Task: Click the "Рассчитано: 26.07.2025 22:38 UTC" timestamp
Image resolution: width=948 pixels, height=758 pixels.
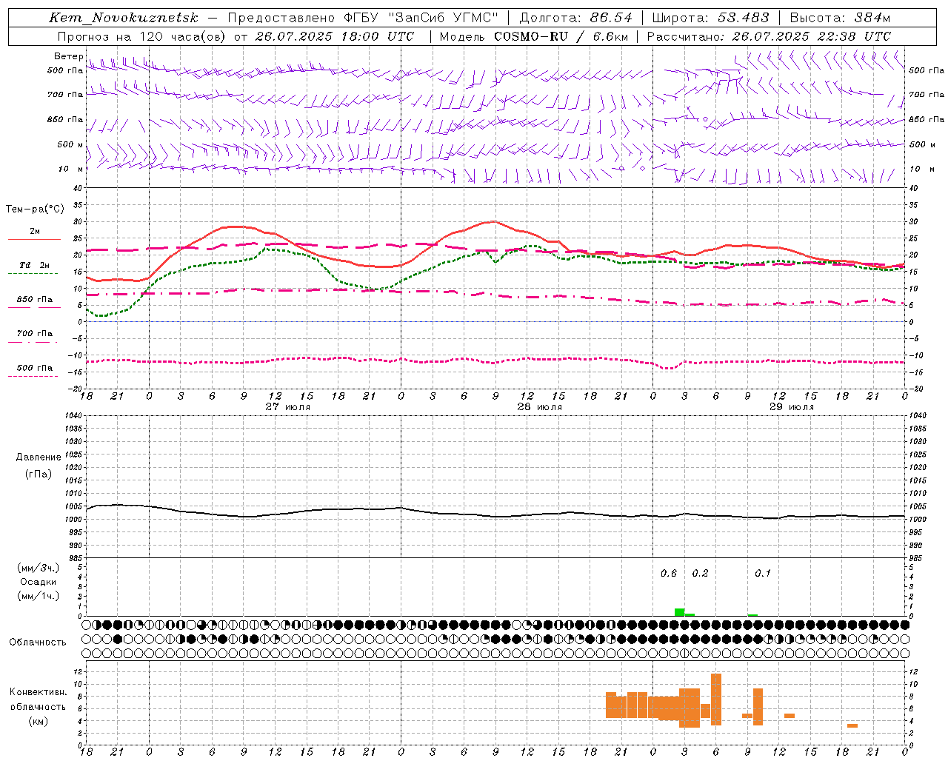Action: pyautogui.click(x=769, y=36)
